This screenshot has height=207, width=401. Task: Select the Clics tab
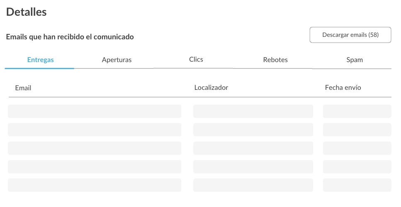coord(196,60)
